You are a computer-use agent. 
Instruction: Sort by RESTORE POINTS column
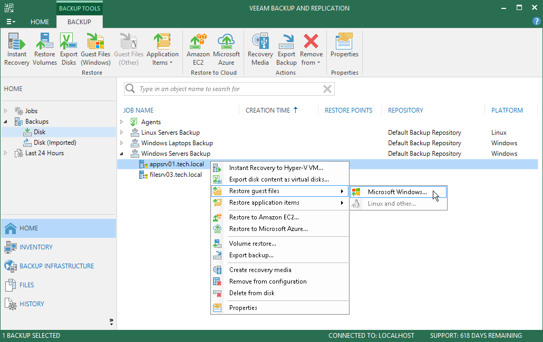coord(348,110)
